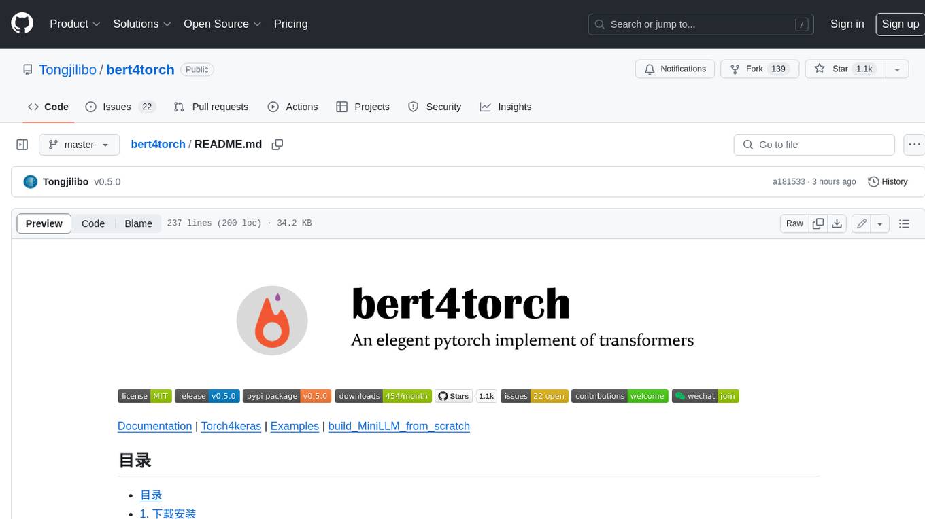Download the raw file icon
This screenshot has height=519, width=925.
click(x=837, y=223)
